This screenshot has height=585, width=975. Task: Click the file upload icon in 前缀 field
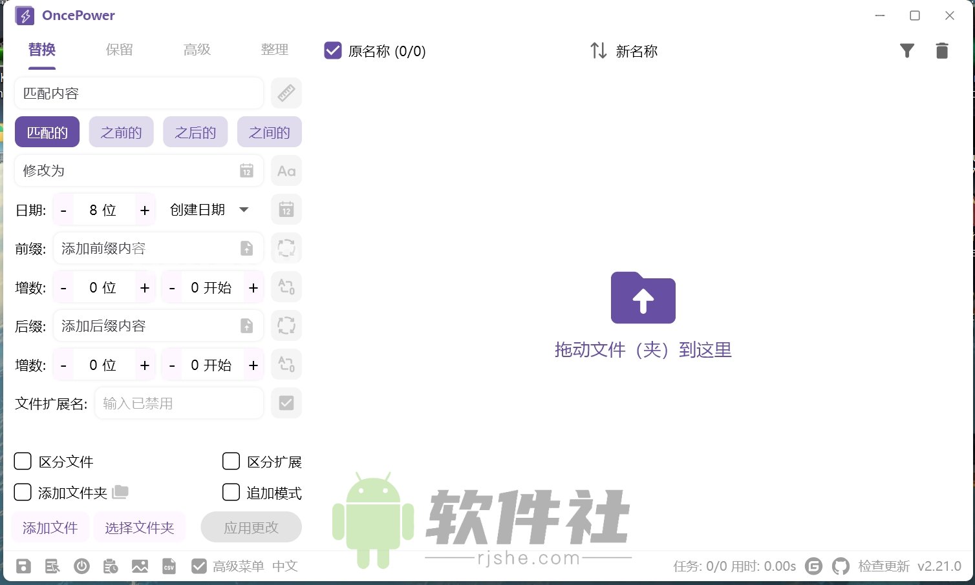tap(246, 249)
